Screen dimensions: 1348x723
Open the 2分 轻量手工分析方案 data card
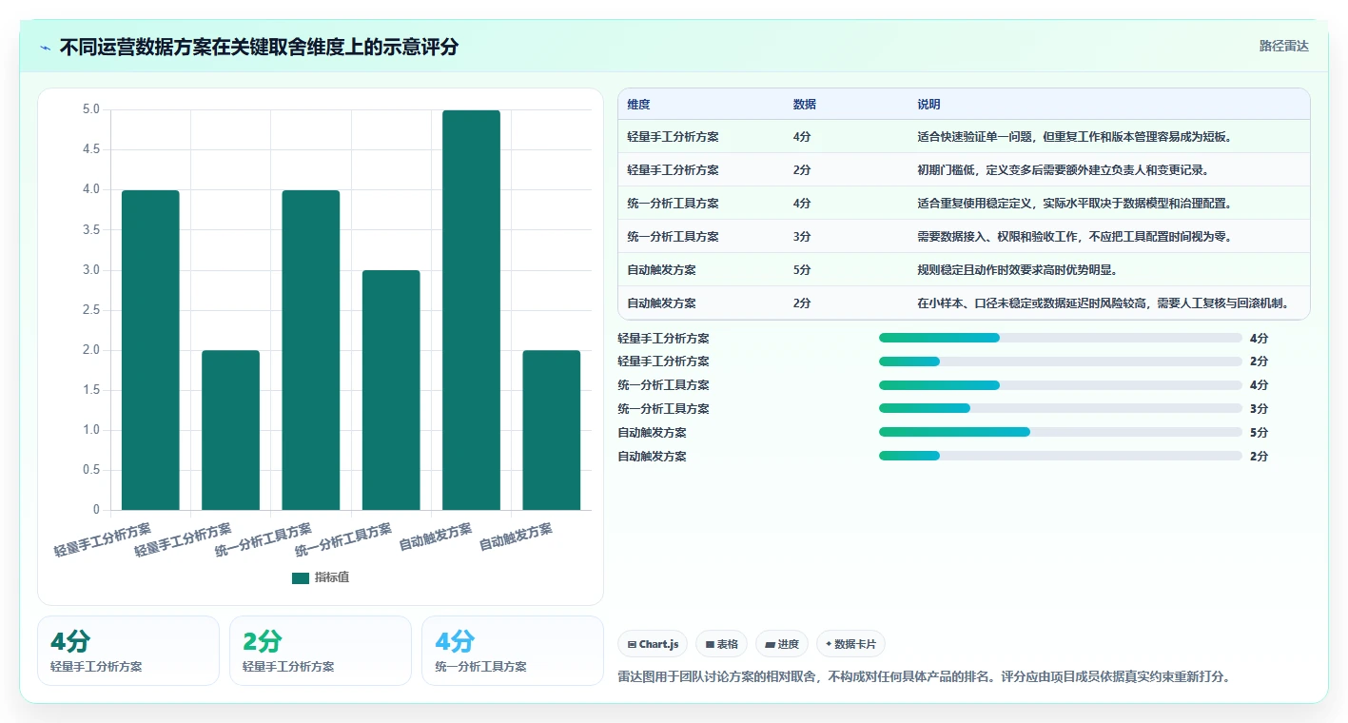(321, 651)
